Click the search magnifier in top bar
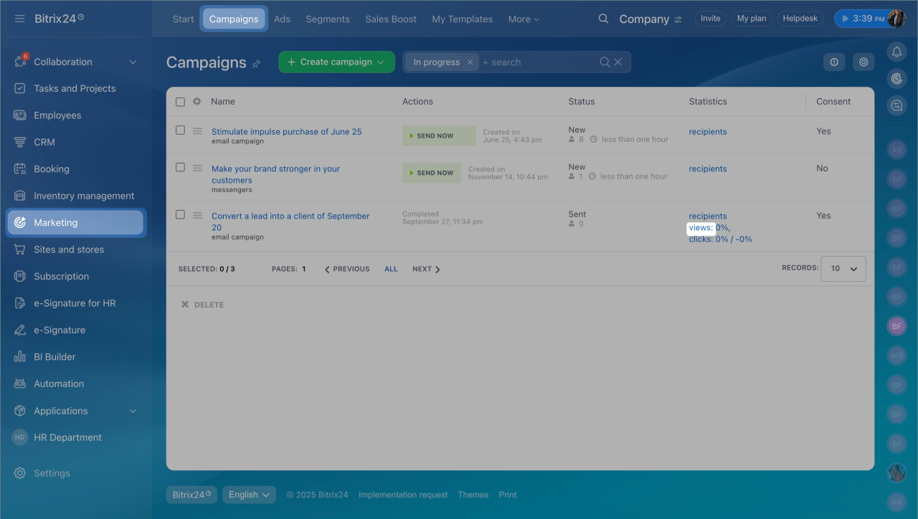918x519 pixels. (x=603, y=19)
